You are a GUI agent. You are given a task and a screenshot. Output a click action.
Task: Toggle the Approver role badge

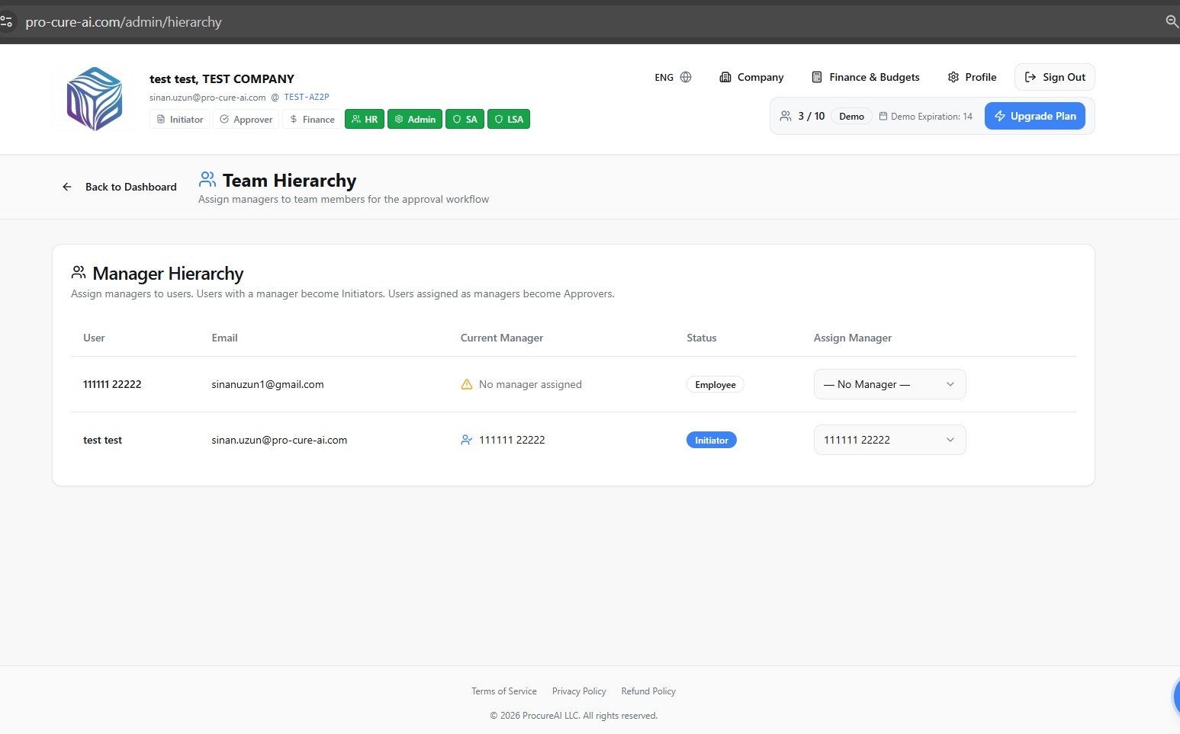(x=246, y=119)
